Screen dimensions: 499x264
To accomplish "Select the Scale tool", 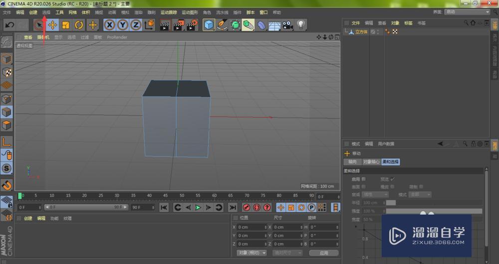I will coord(65,25).
